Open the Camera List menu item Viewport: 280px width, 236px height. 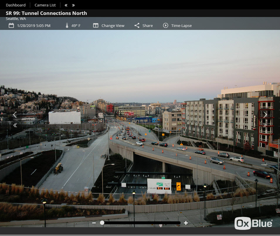tap(45, 5)
